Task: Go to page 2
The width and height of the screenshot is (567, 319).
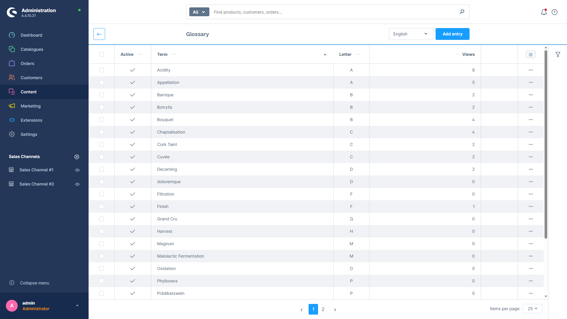Action: [x=323, y=309]
